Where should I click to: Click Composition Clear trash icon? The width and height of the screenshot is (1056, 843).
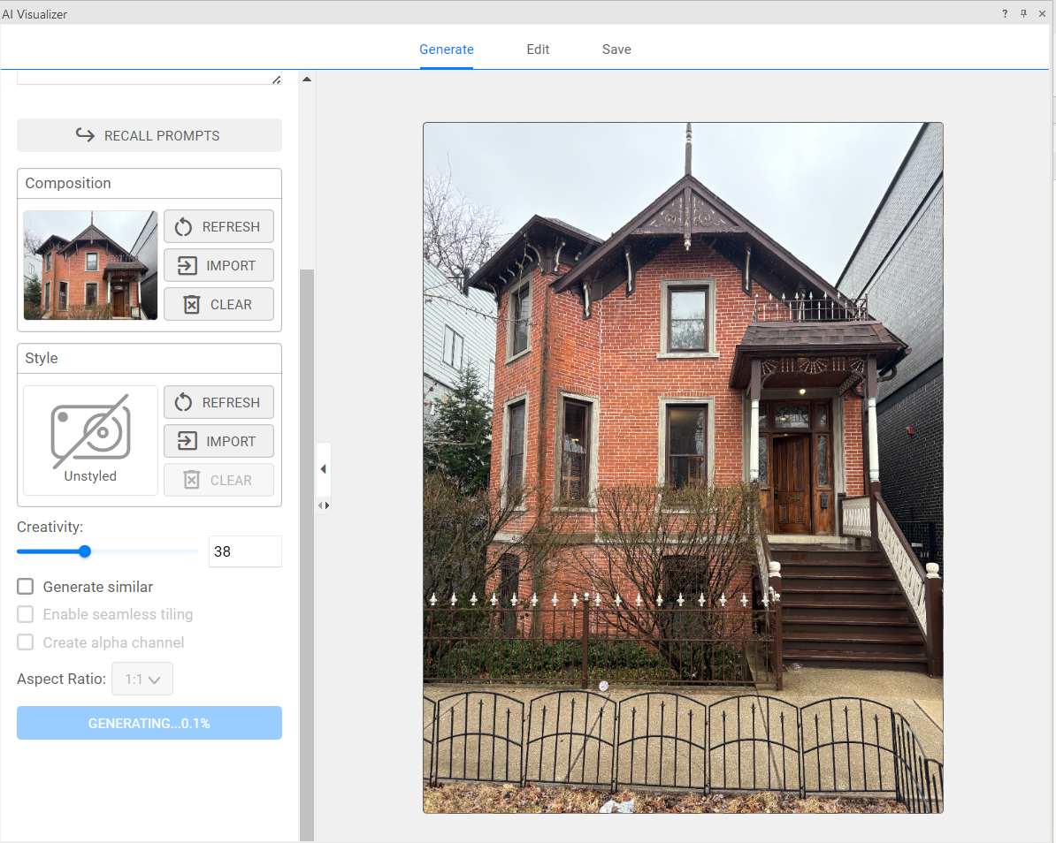pyautogui.click(x=190, y=305)
